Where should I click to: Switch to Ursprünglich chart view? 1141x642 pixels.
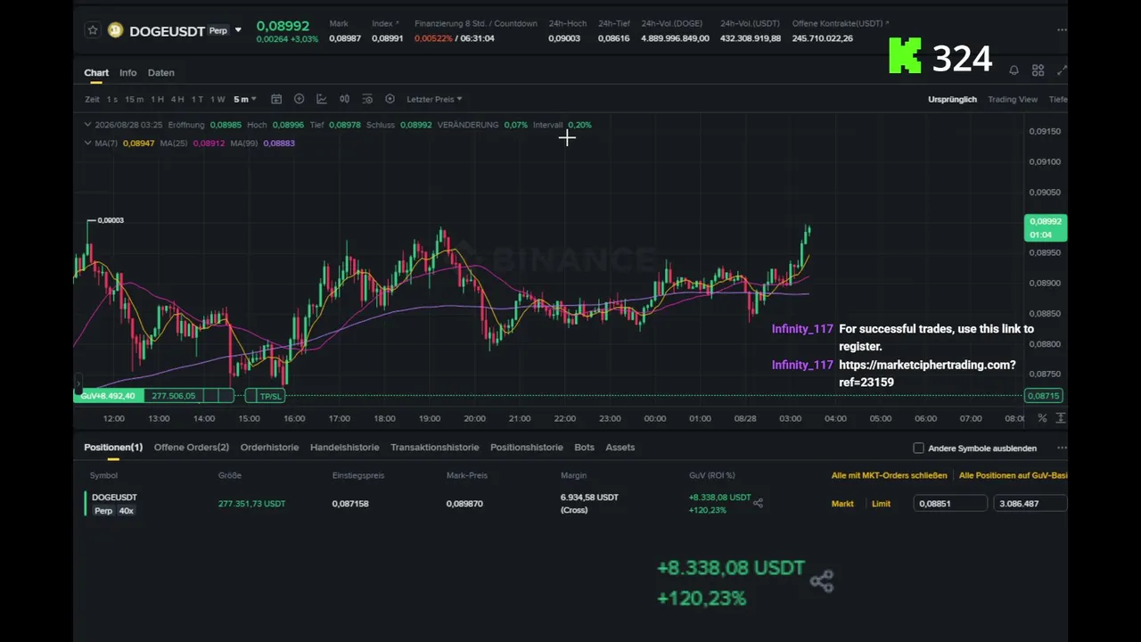[952, 99]
